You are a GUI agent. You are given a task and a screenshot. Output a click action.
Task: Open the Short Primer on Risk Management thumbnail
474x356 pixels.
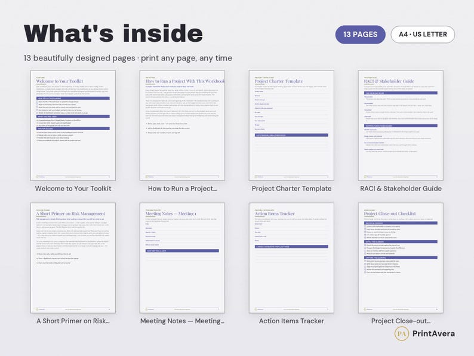[73, 258]
